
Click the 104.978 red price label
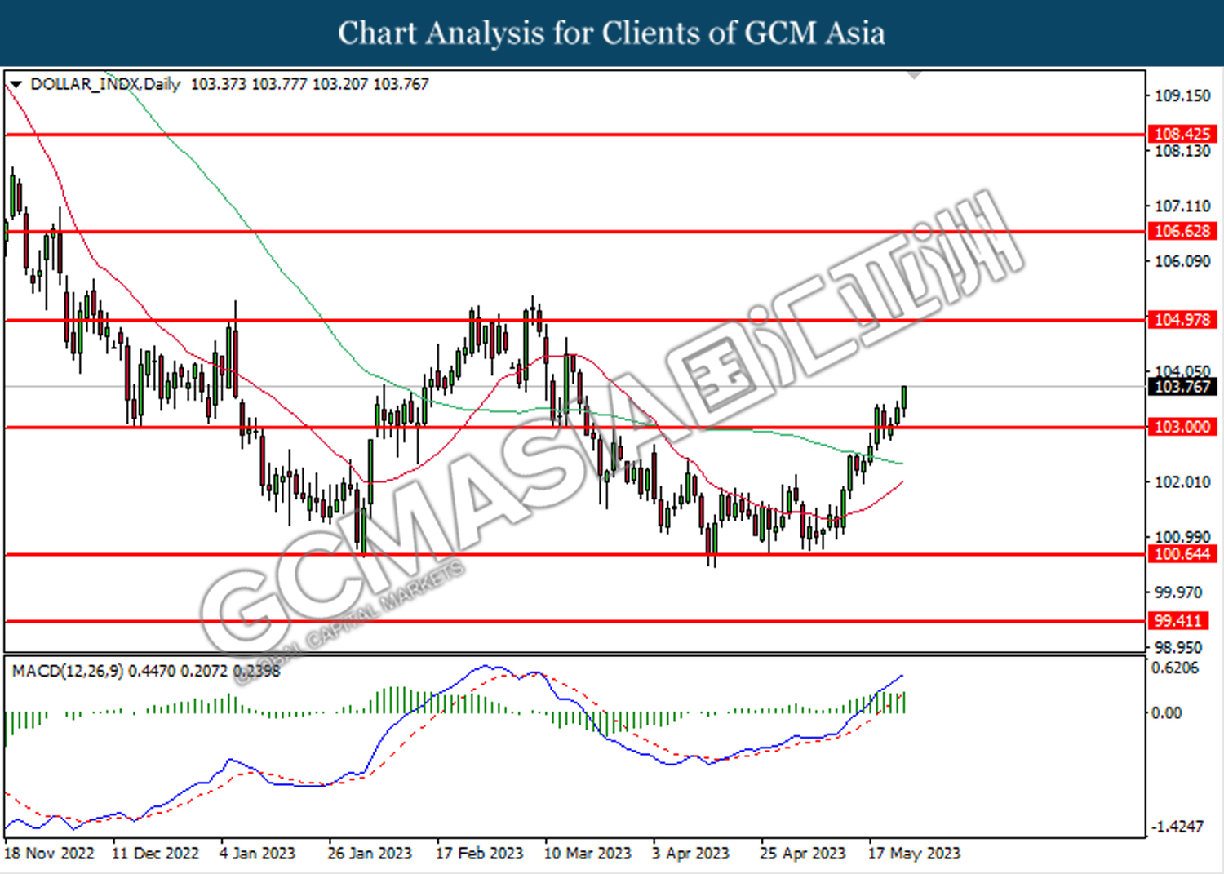pos(1182,320)
